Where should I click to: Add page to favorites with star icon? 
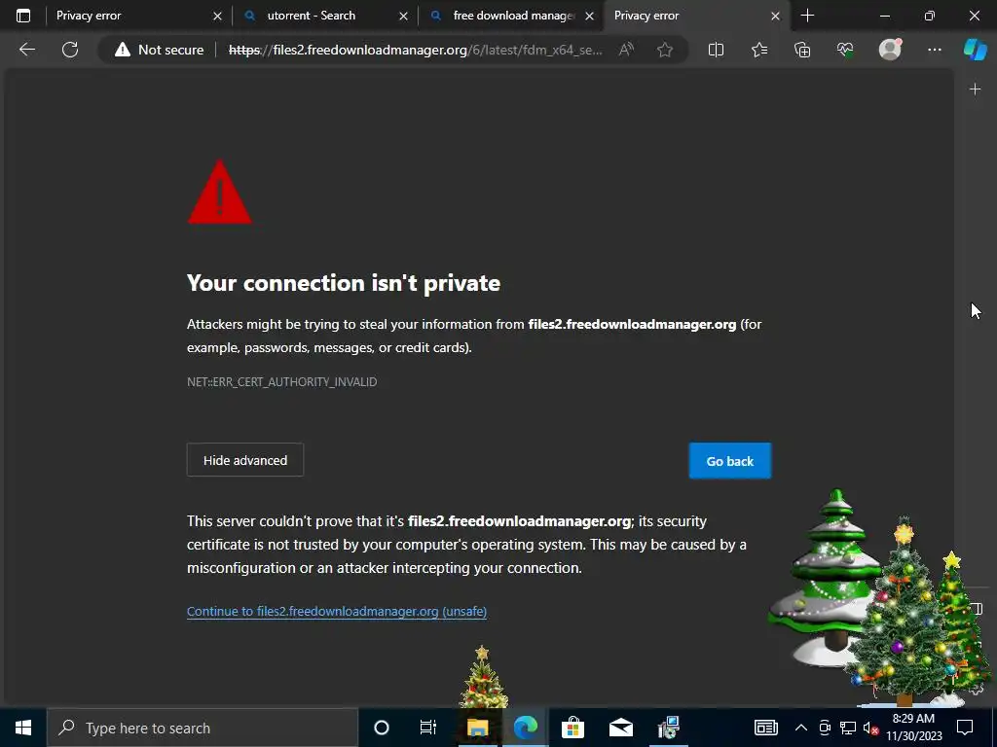click(x=665, y=50)
